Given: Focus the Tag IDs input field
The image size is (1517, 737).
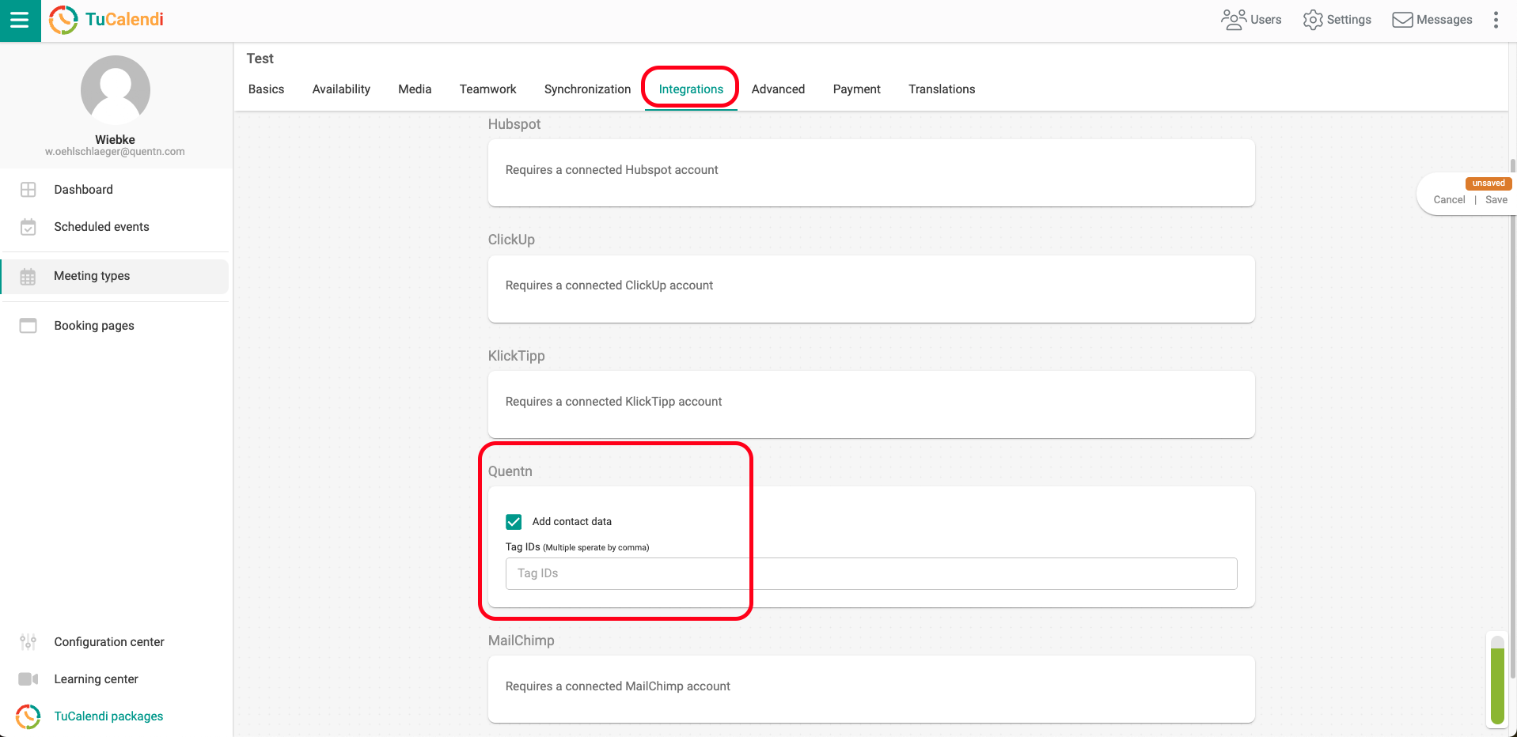Looking at the screenshot, I should [x=871, y=573].
